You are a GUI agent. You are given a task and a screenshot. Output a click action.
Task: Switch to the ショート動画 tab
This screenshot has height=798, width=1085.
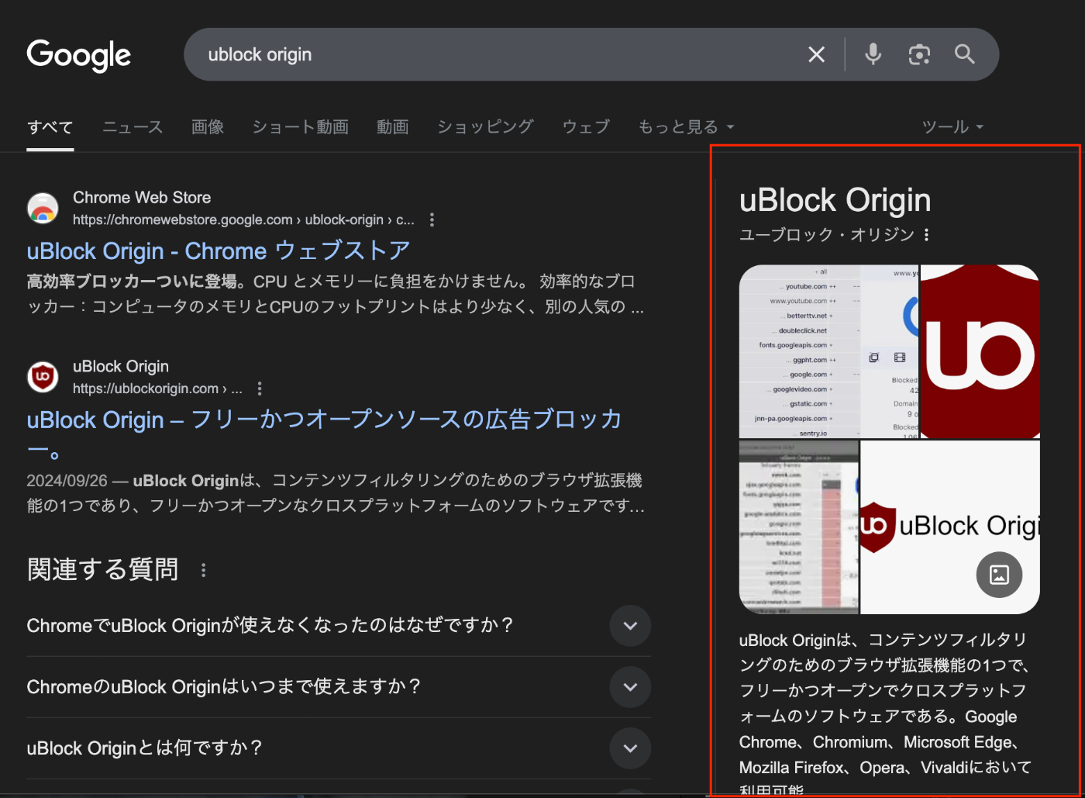pyautogui.click(x=300, y=126)
